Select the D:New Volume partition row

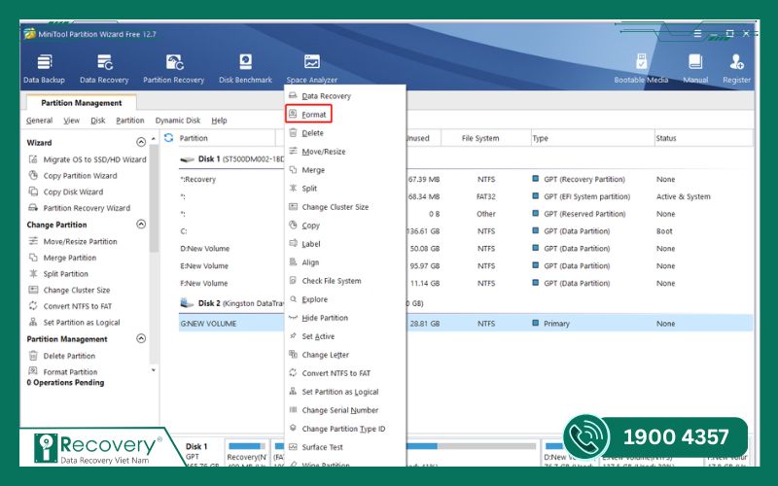click(x=466, y=249)
